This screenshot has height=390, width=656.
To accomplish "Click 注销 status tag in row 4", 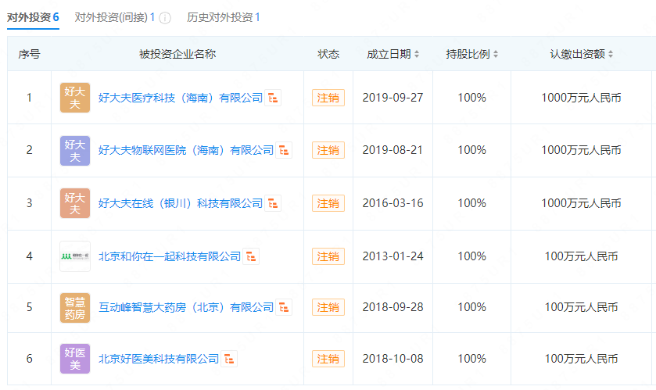I will 328,256.
